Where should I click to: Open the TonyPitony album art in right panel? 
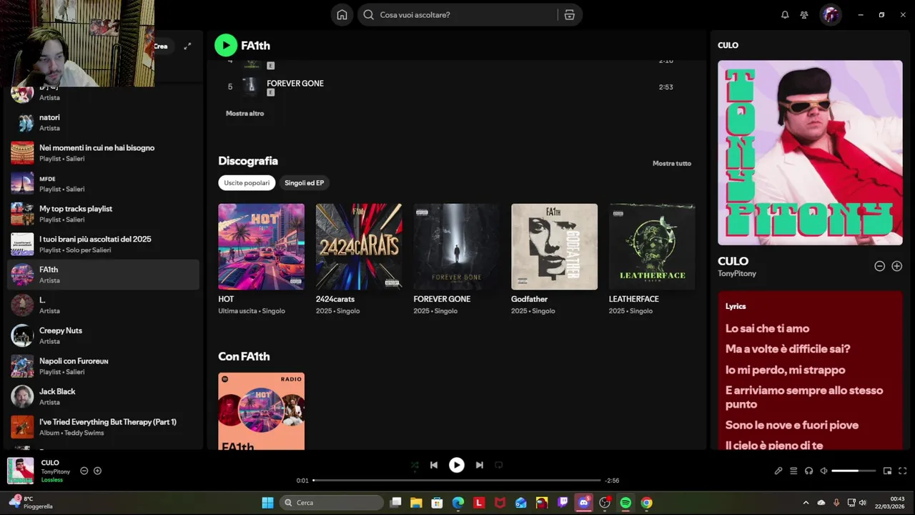coord(810,152)
